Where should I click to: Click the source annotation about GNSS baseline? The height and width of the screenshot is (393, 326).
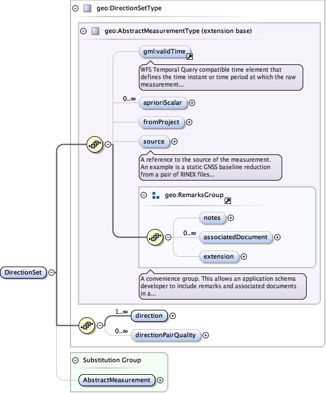click(x=211, y=167)
